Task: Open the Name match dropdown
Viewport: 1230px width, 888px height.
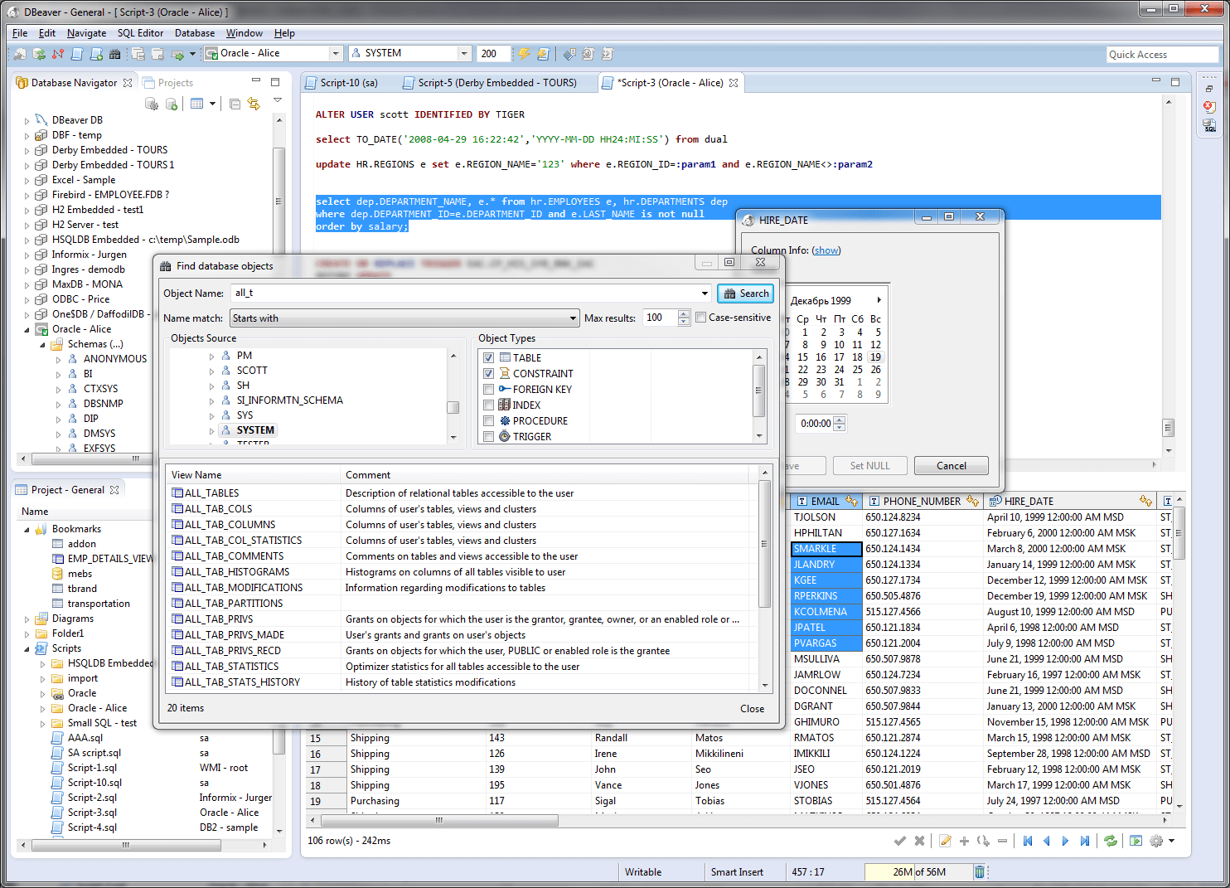Action: pos(573,318)
